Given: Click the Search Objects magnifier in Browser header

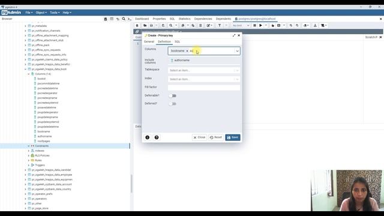Looking at the screenshot, I should tap(124, 19).
